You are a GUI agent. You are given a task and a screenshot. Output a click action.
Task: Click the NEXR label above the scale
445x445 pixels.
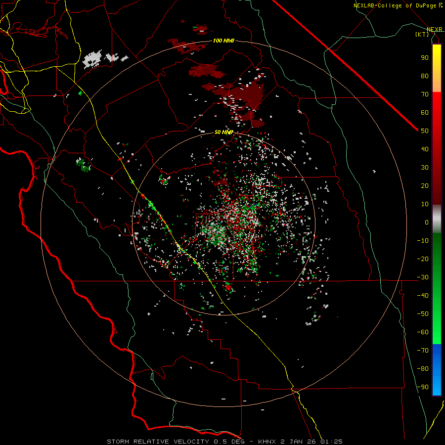[435, 29]
